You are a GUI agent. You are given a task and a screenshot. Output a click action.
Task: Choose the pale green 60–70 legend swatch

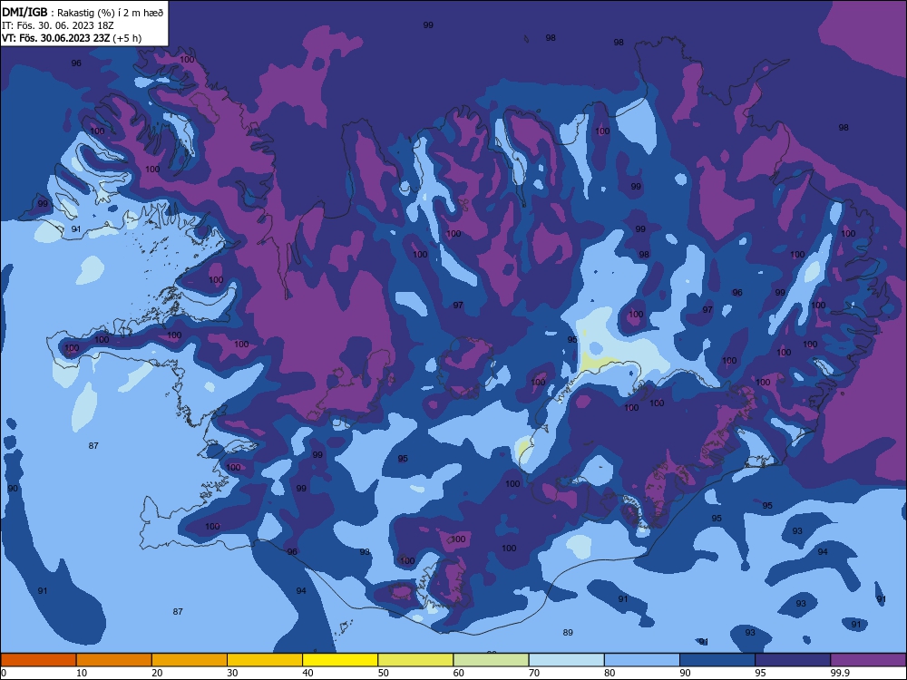tap(491, 660)
